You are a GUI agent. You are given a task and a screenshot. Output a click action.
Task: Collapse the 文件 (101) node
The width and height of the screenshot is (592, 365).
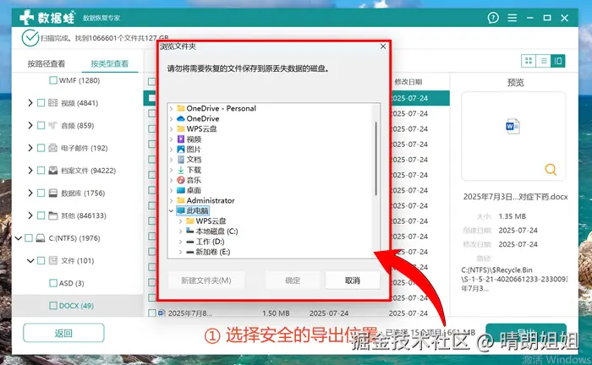pyautogui.click(x=30, y=260)
